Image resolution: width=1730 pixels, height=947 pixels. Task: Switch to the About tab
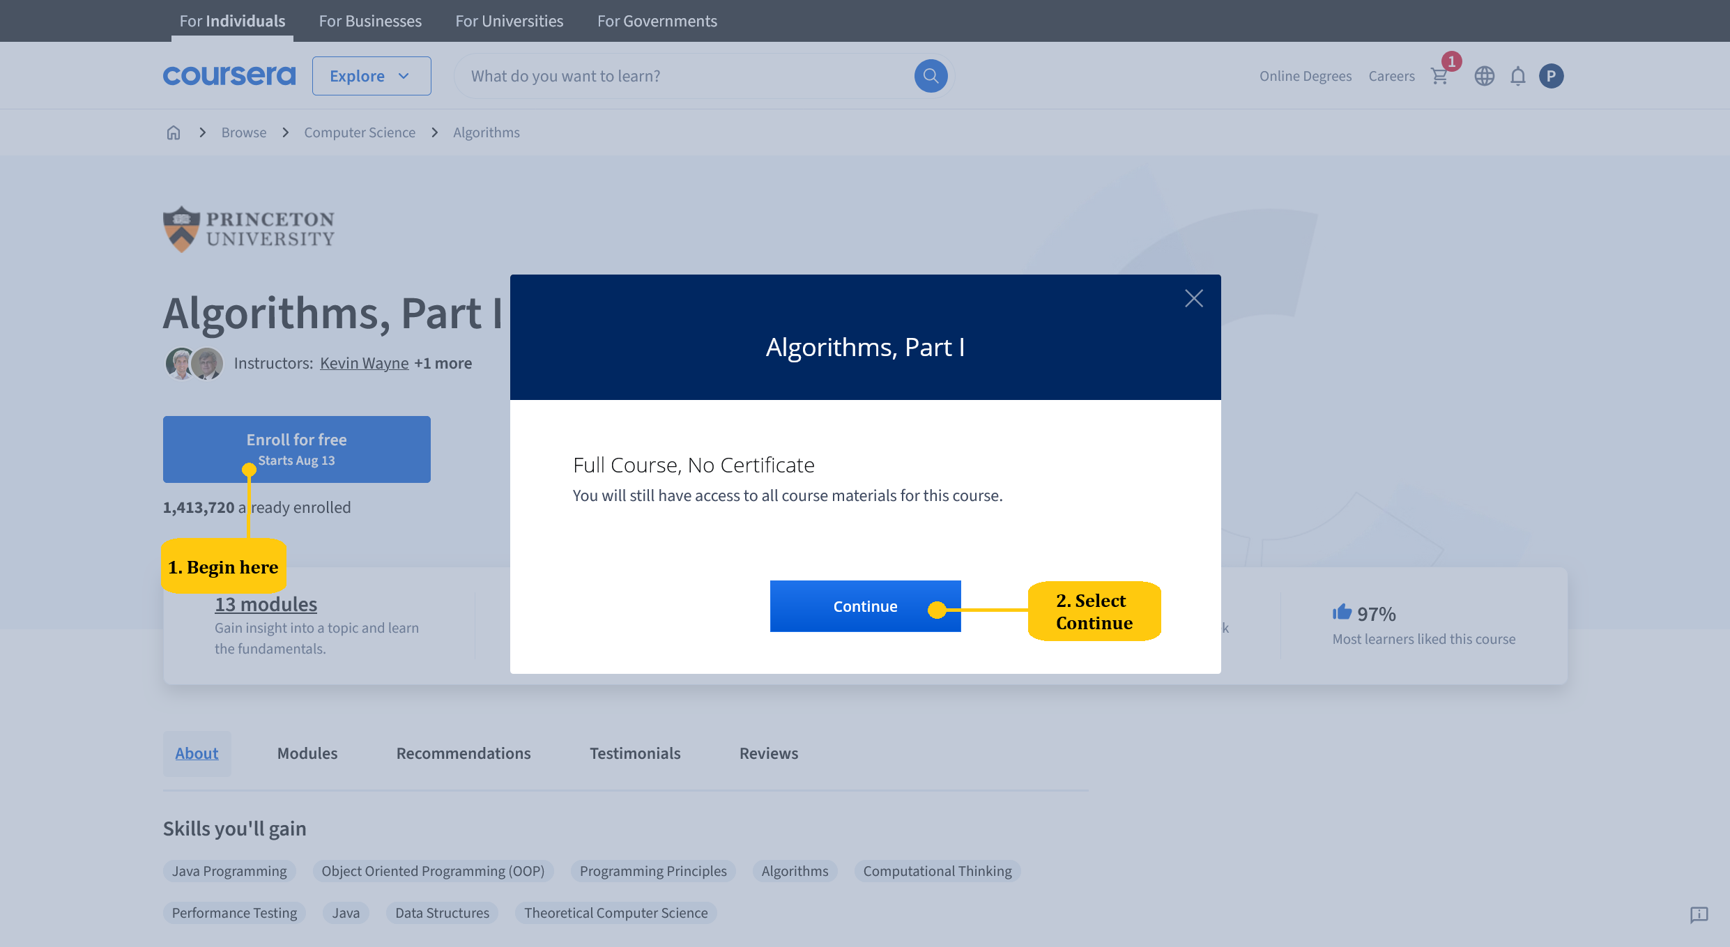(x=197, y=753)
